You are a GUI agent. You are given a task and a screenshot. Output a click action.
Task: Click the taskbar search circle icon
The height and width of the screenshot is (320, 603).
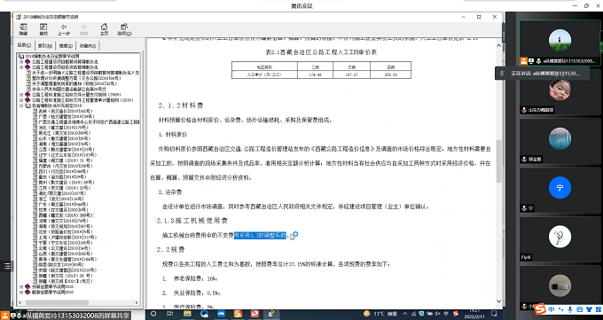point(153,314)
